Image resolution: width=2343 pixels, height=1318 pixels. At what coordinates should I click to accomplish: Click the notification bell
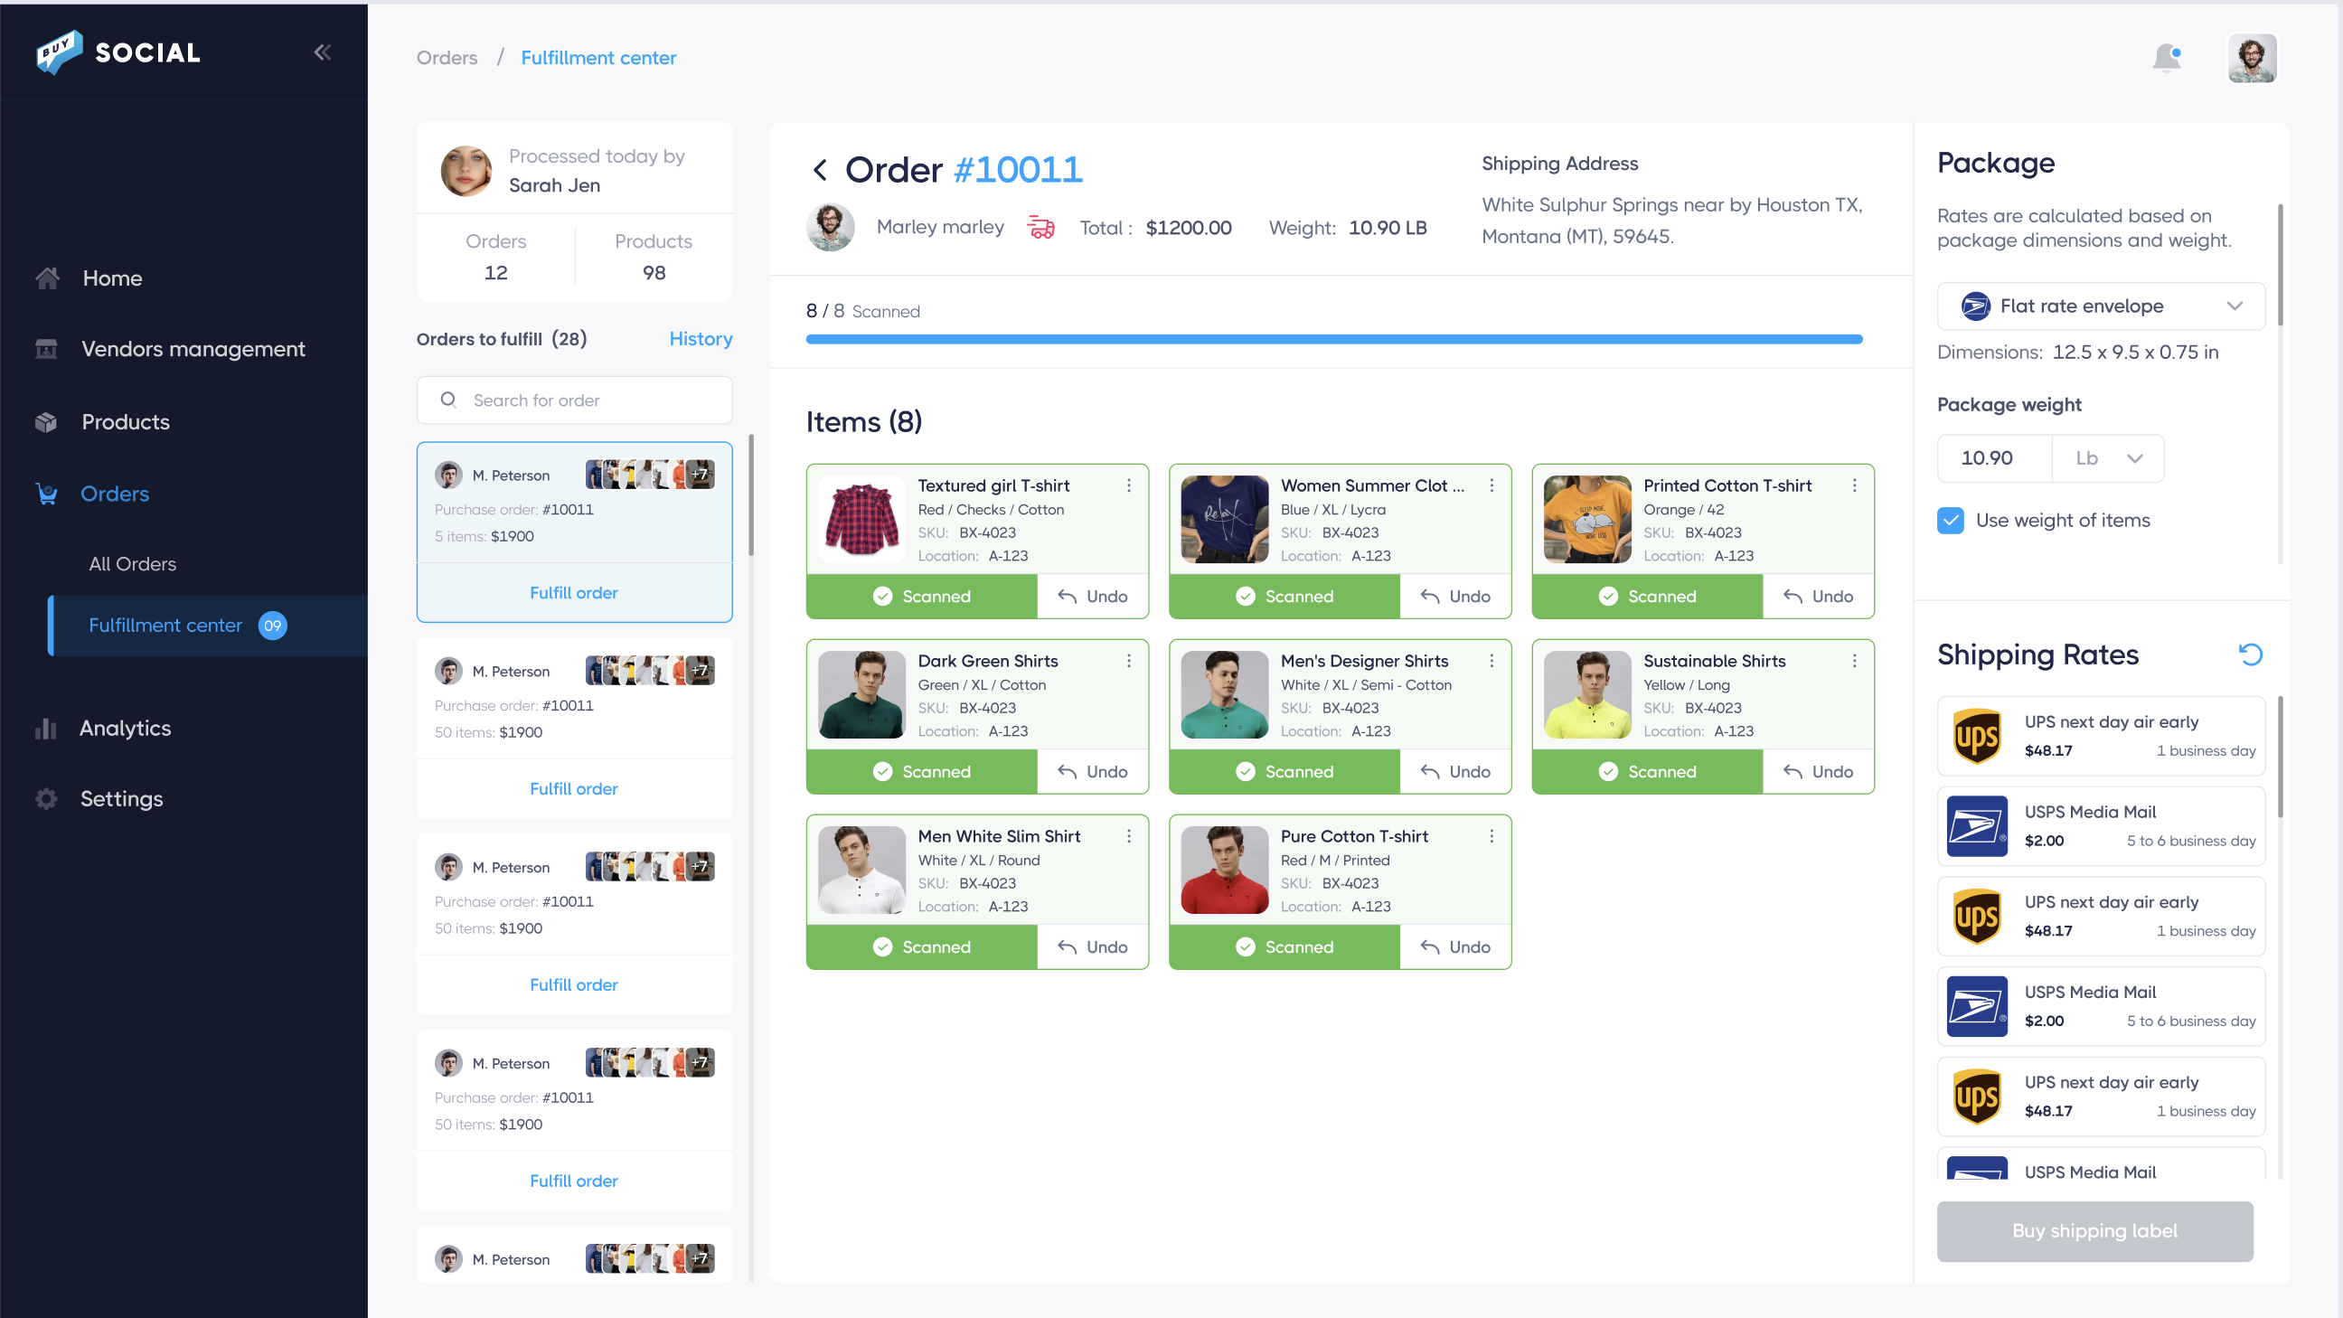point(2168,57)
